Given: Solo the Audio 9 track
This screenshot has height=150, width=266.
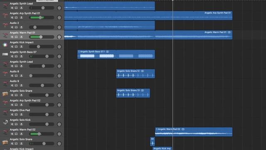Looking at the screenshot, I should tap(16, 85).
